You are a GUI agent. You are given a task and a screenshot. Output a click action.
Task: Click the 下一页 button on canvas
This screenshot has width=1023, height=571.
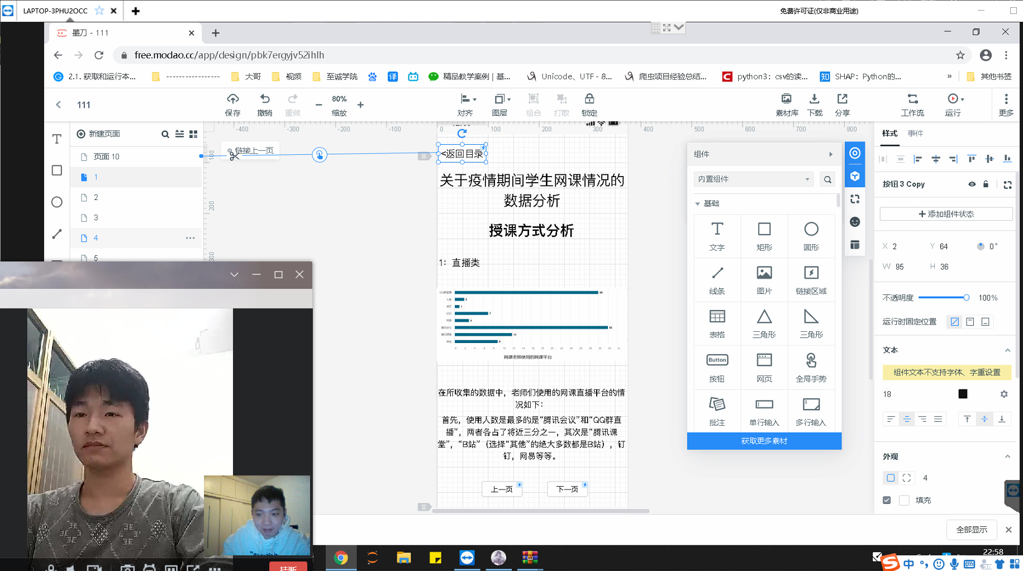click(567, 489)
